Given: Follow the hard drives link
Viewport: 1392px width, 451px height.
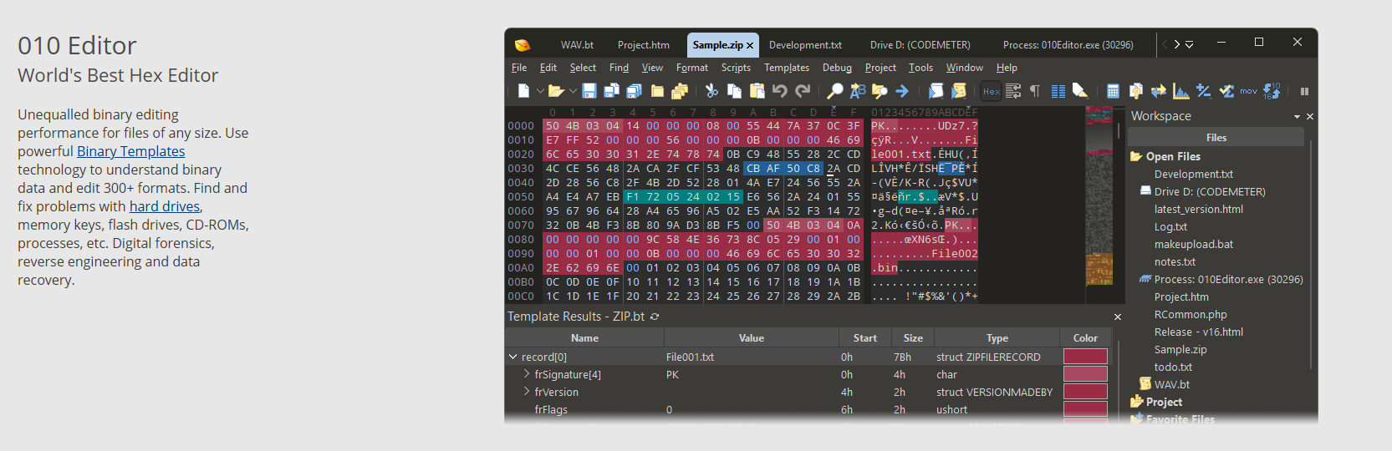Looking at the screenshot, I should [x=165, y=206].
